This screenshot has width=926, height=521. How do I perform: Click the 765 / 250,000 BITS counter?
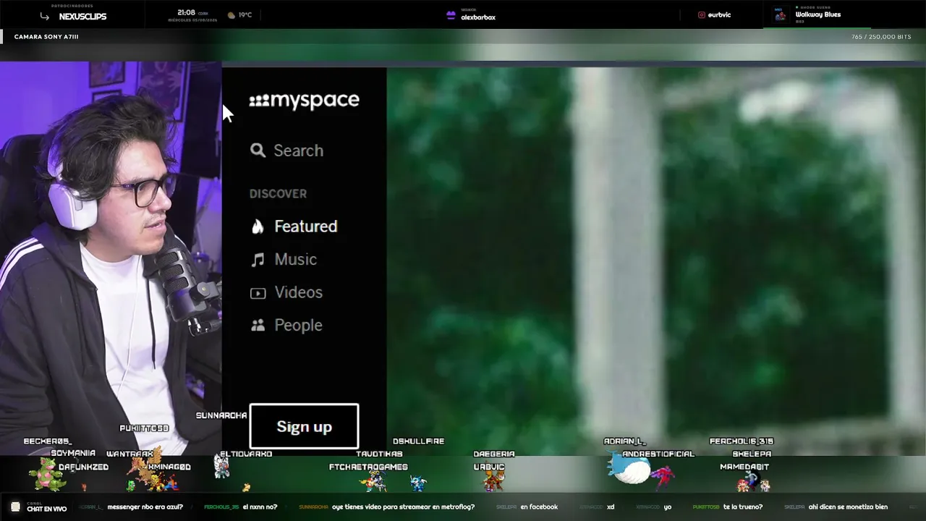[881, 37]
